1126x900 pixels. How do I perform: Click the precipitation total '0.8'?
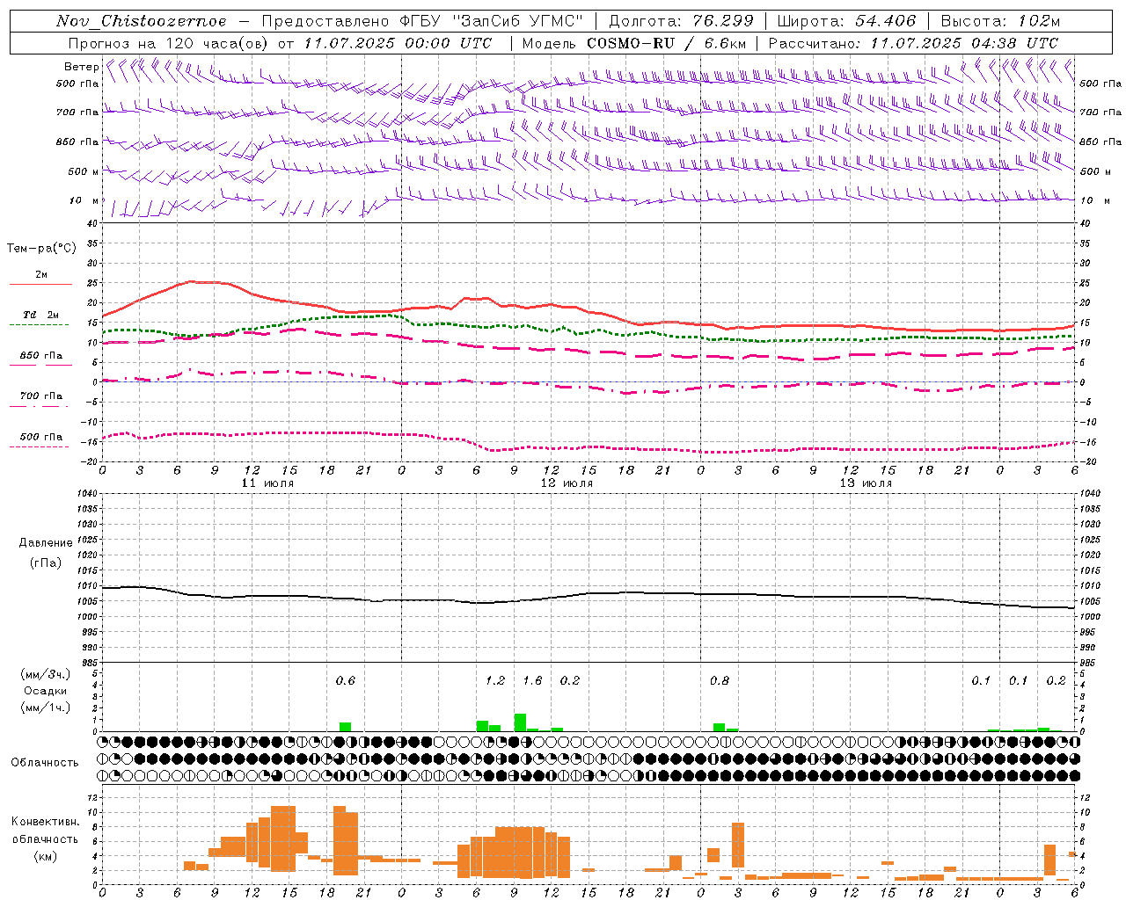[x=720, y=681]
